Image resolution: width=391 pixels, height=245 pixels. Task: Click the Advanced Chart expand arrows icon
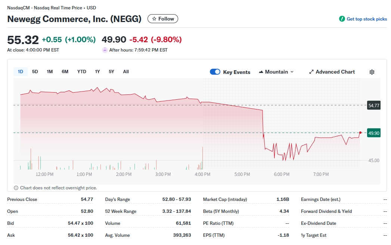click(x=311, y=72)
